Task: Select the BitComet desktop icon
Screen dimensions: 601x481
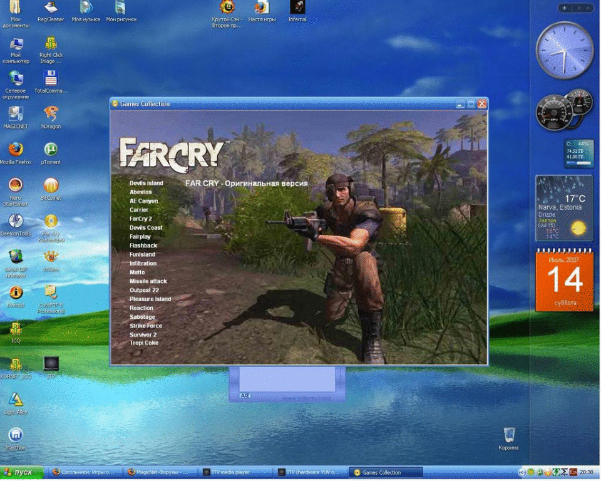Action: click(x=51, y=189)
